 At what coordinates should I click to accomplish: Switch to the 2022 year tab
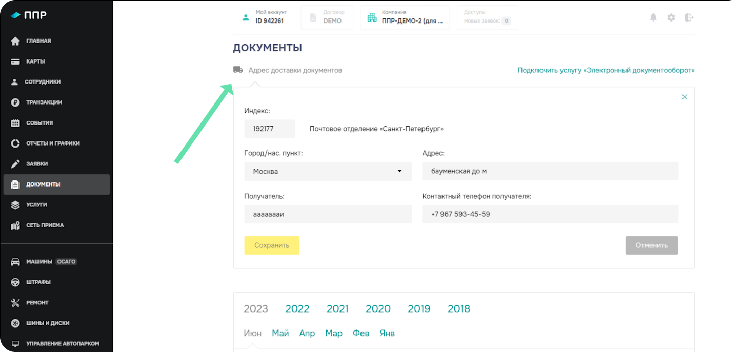coord(297,309)
